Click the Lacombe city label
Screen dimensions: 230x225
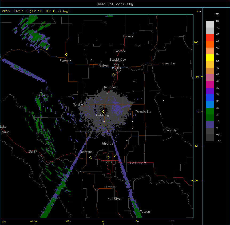pyautogui.click(x=120, y=51)
